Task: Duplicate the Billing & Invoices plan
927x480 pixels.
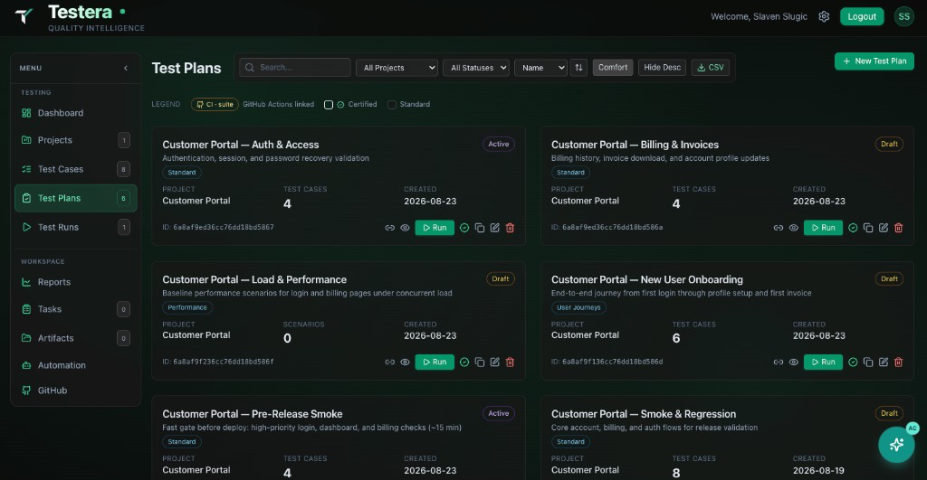Action: 868,228
